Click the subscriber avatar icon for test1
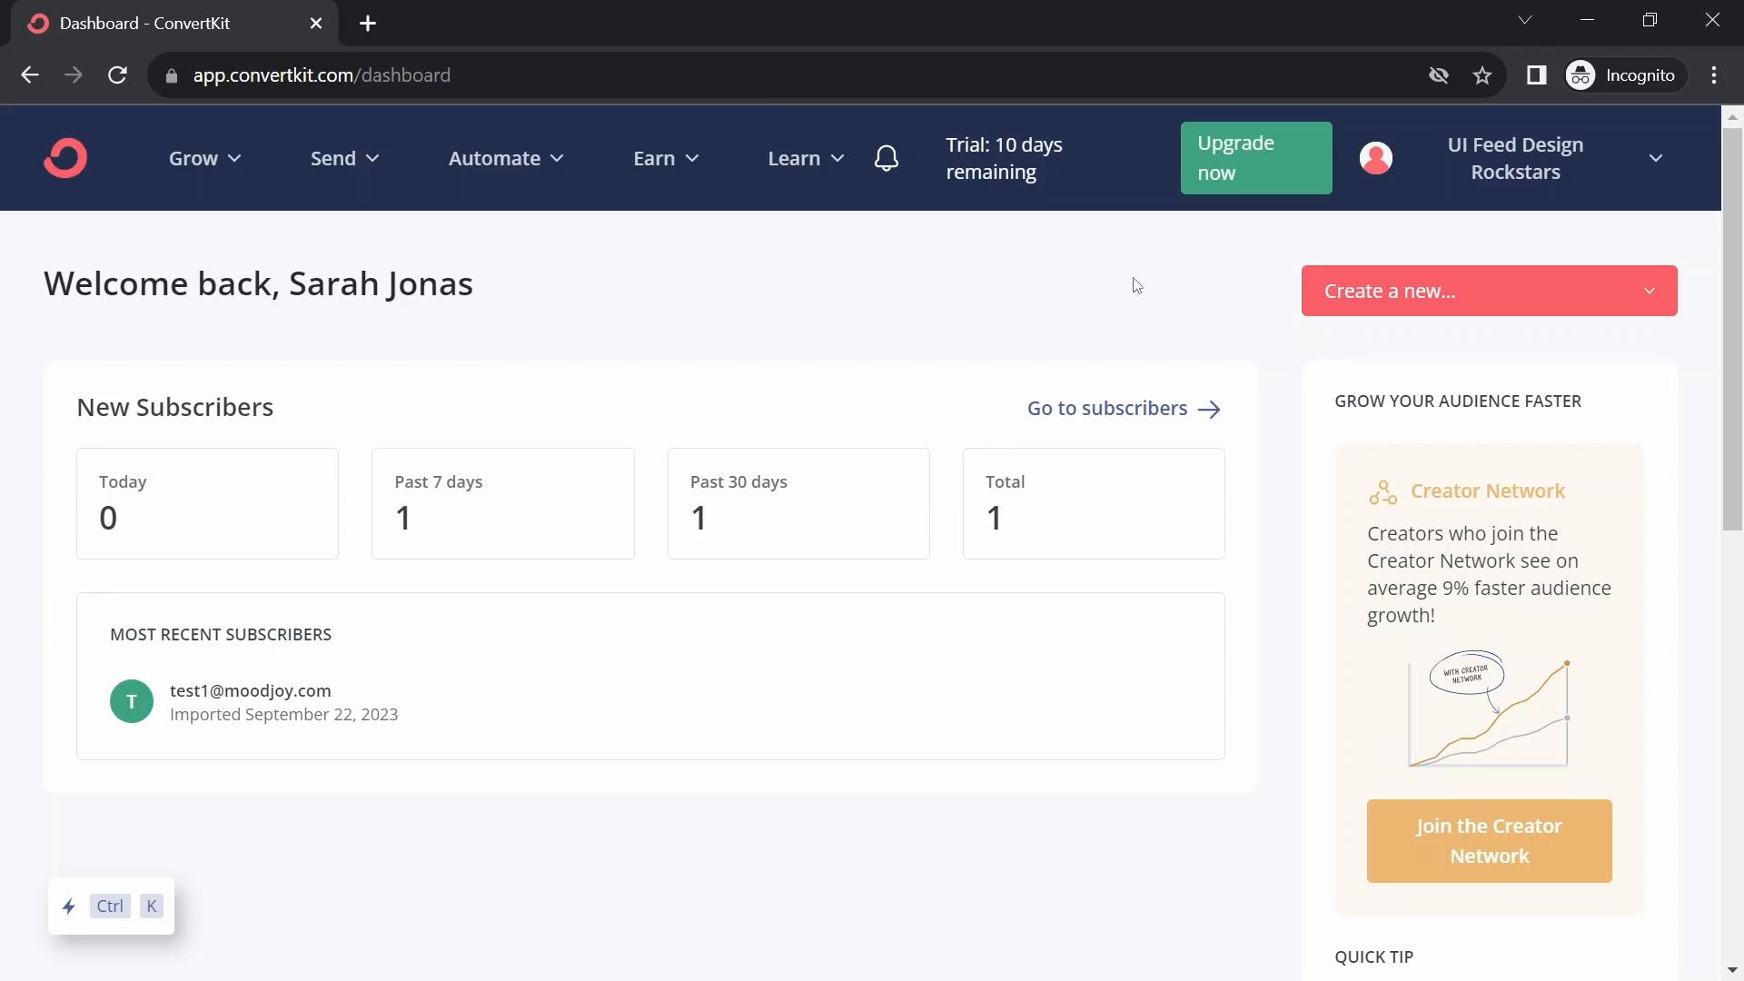This screenshot has width=1744, height=981. pyautogui.click(x=132, y=702)
